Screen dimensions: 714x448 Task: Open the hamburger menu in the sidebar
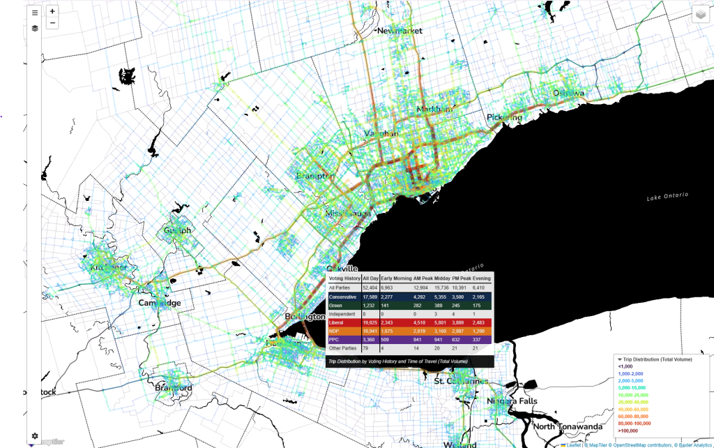pyautogui.click(x=35, y=13)
